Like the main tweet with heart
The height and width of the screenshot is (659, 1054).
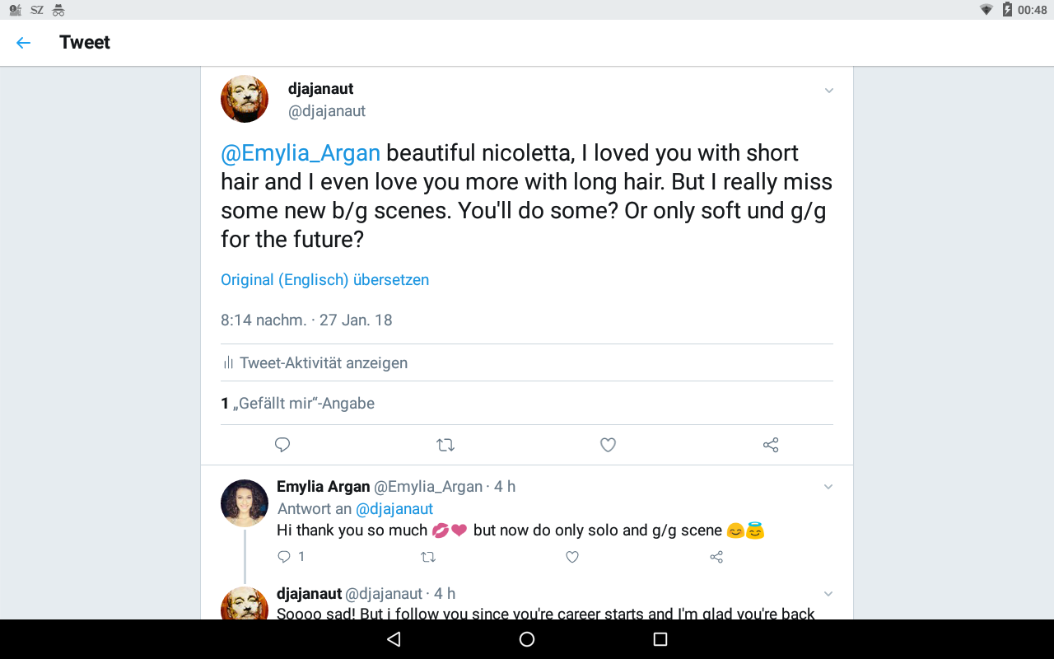pyautogui.click(x=608, y=445)
